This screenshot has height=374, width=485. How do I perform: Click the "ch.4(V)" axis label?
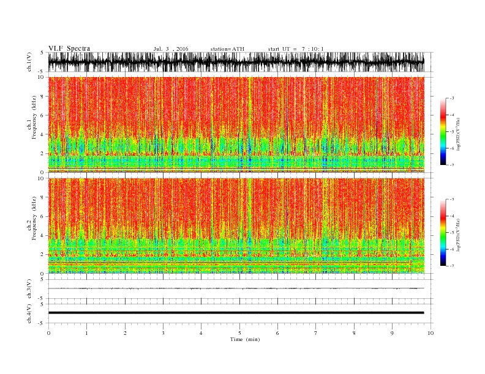pos(29,313)
